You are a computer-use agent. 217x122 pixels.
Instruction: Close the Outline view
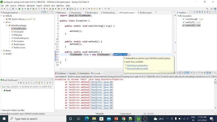(x=187, y=13)
